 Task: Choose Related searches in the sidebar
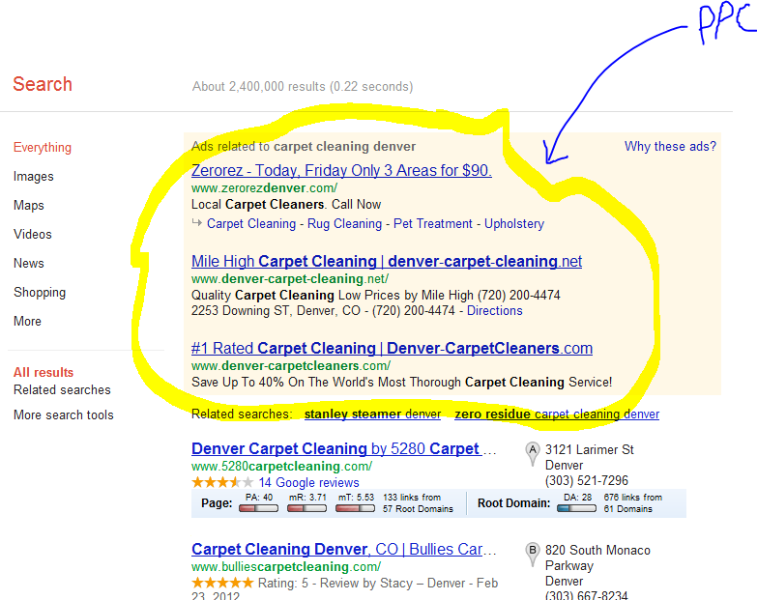62,389
